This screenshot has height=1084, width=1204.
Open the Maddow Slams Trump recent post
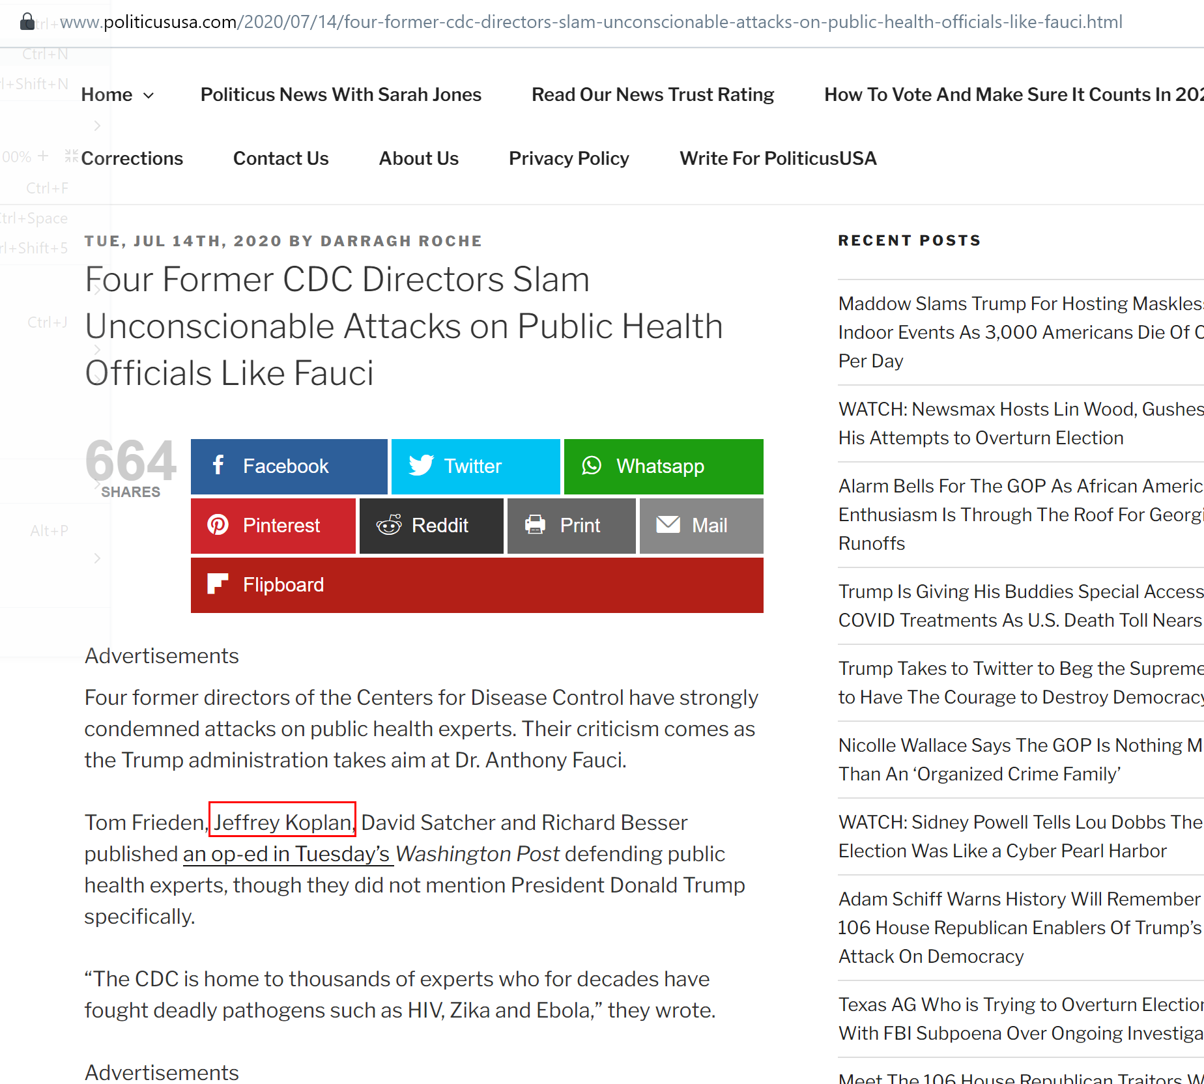[x=1021, y=332]
